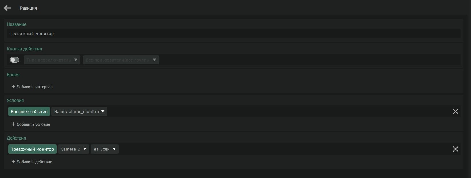
Task: Expand the 'Camera 2' dropdown
Action: click(x=73, y=149)
